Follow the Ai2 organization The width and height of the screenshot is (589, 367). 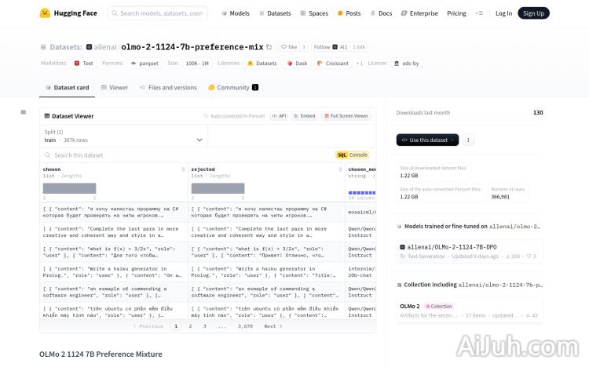click(x=331, y=47)
